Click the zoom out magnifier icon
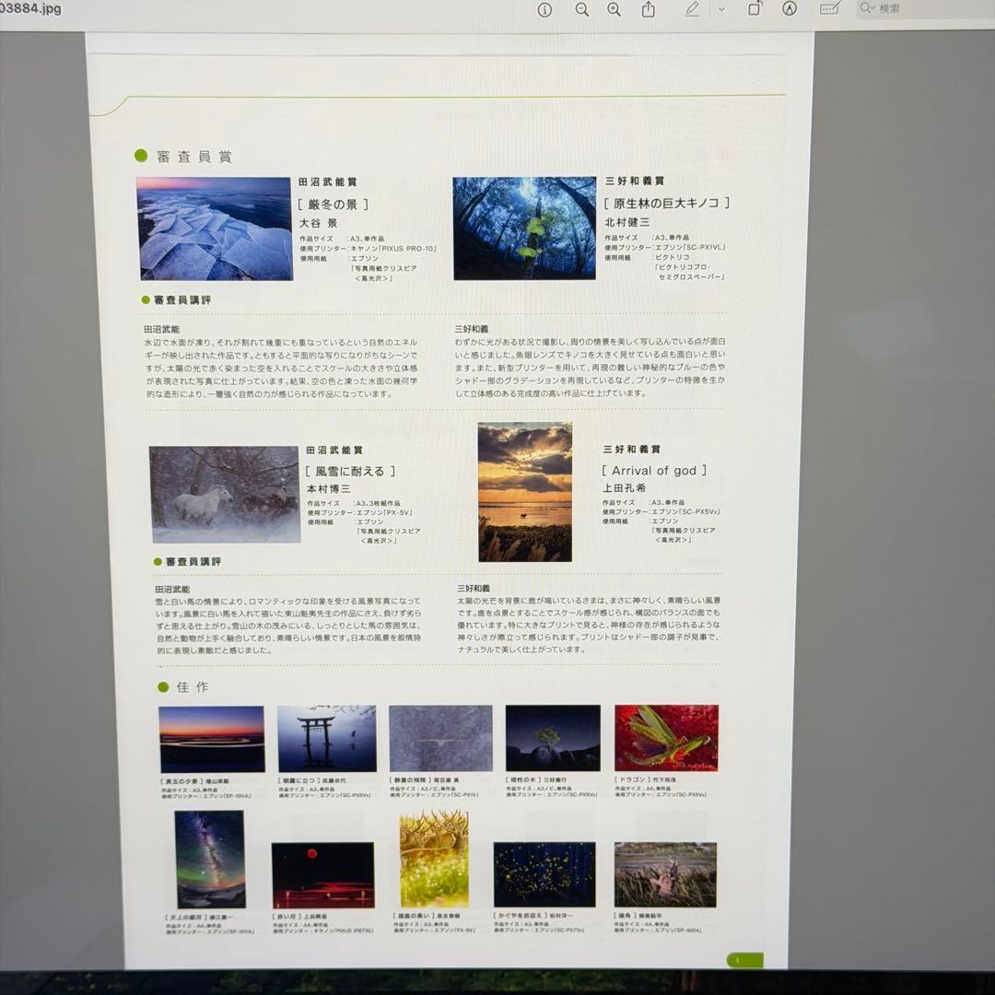 (582, 9)
